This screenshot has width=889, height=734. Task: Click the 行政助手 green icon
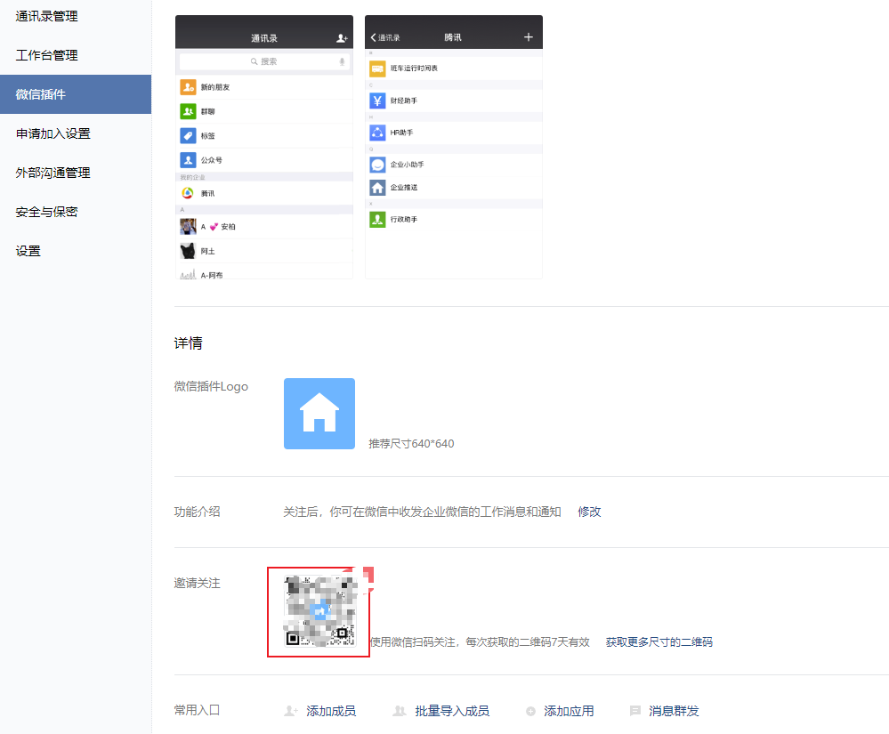[x=377, y=220]
